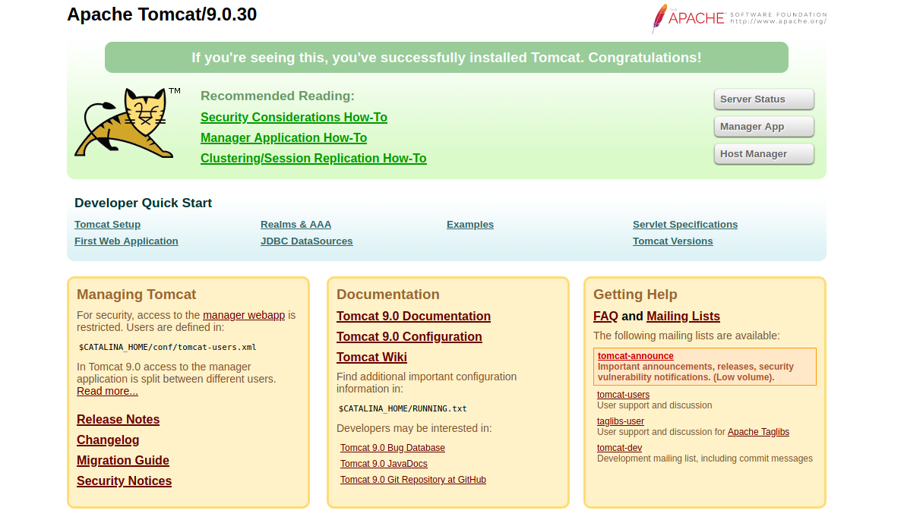Click the Apache Tomcat/9.0.30 heading
Screen dimensions: 904x520
162,14
